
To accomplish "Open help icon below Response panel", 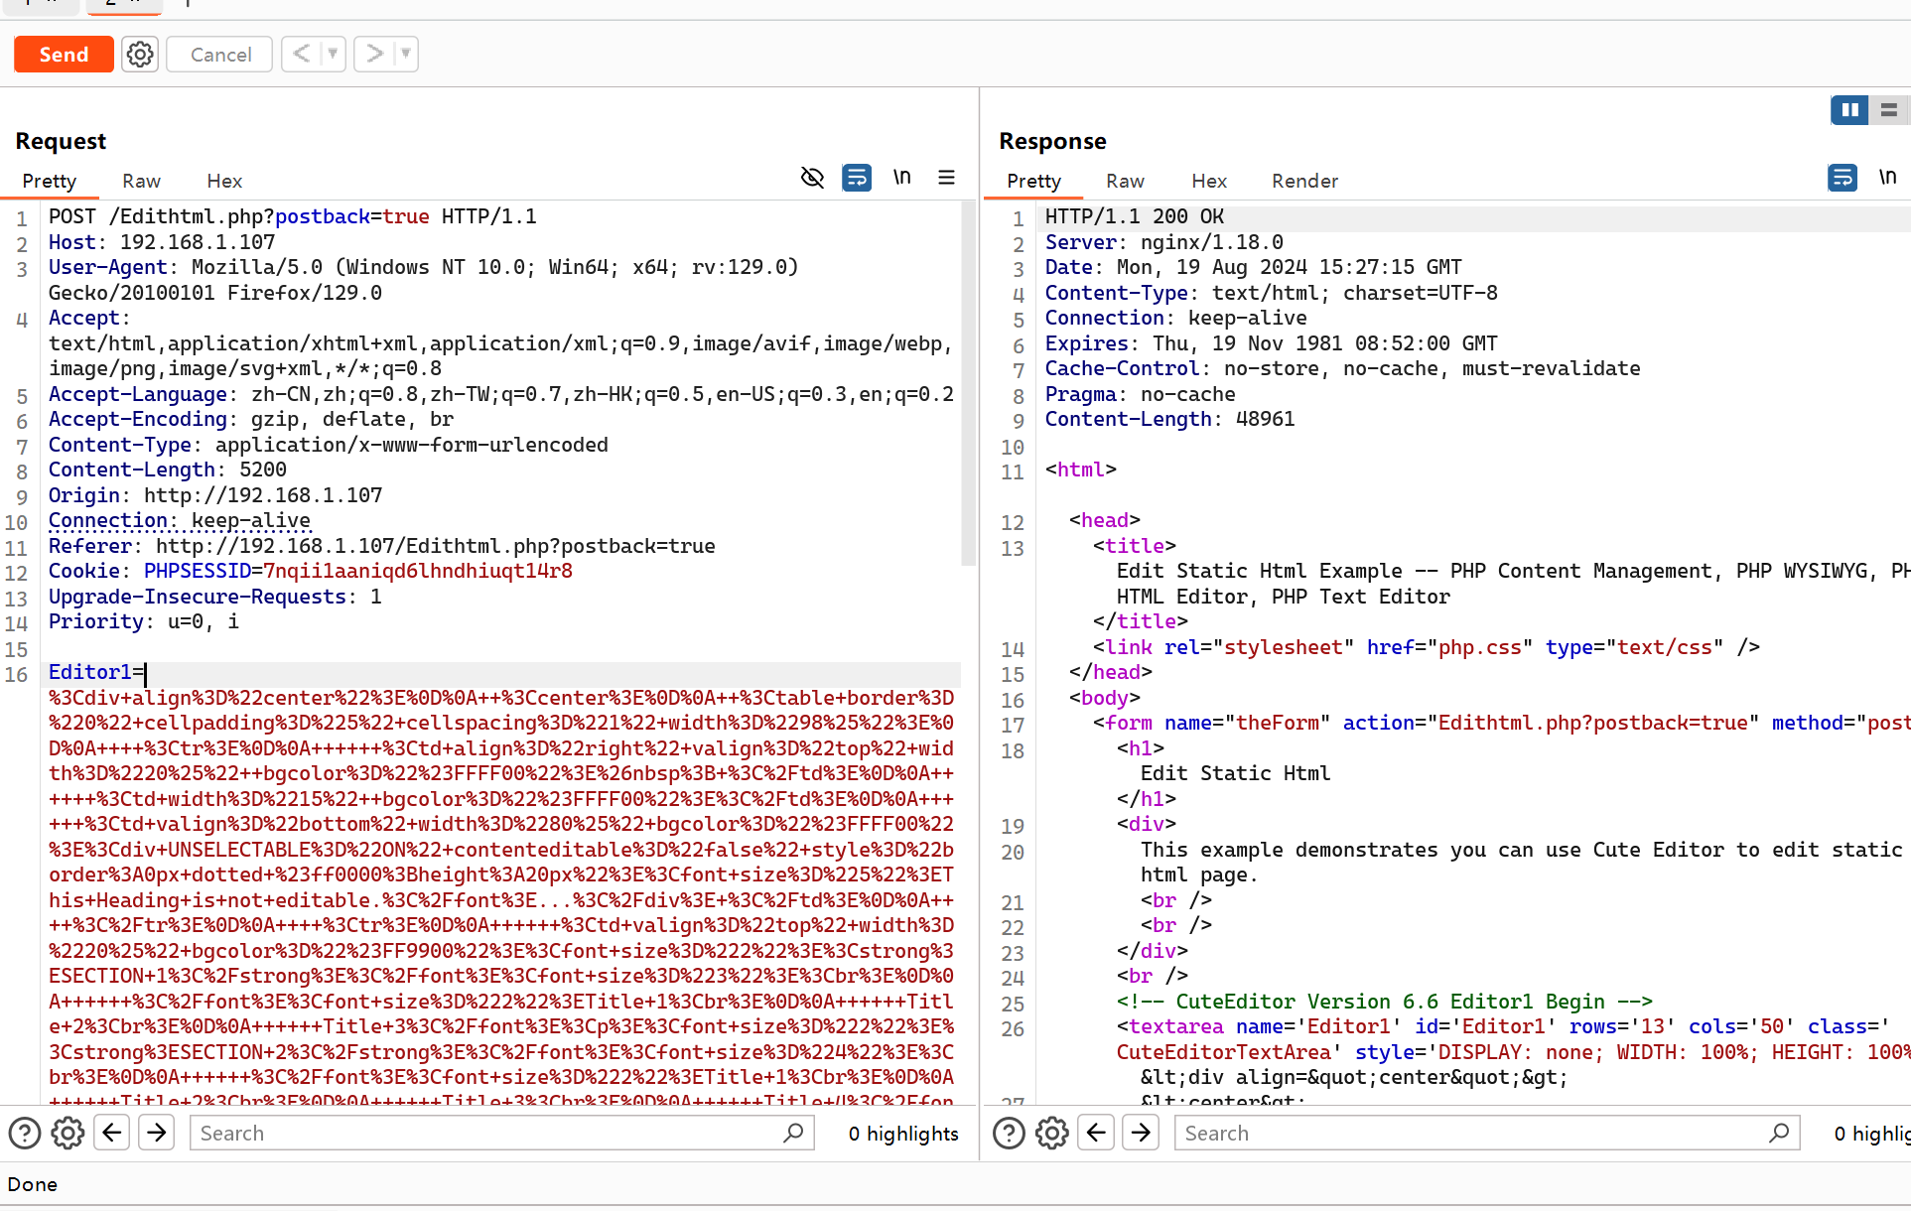I will [1009, 1133].
